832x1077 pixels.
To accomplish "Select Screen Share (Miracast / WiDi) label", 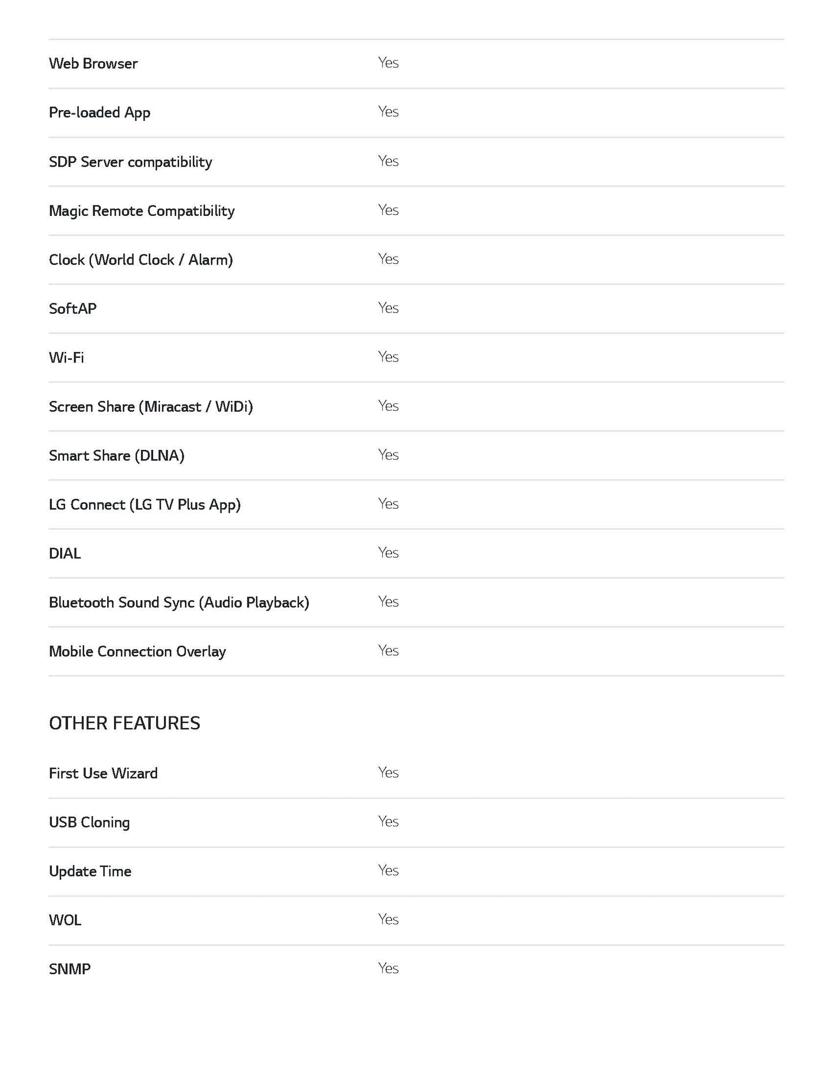I will coord(151,407).
